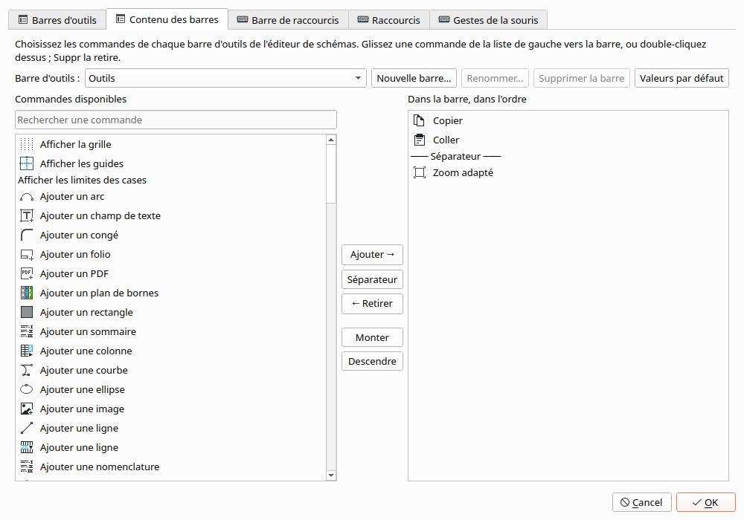Go to the Gestes de la souris tab
The height and width of the screenshot is (520, 744).
488,20
